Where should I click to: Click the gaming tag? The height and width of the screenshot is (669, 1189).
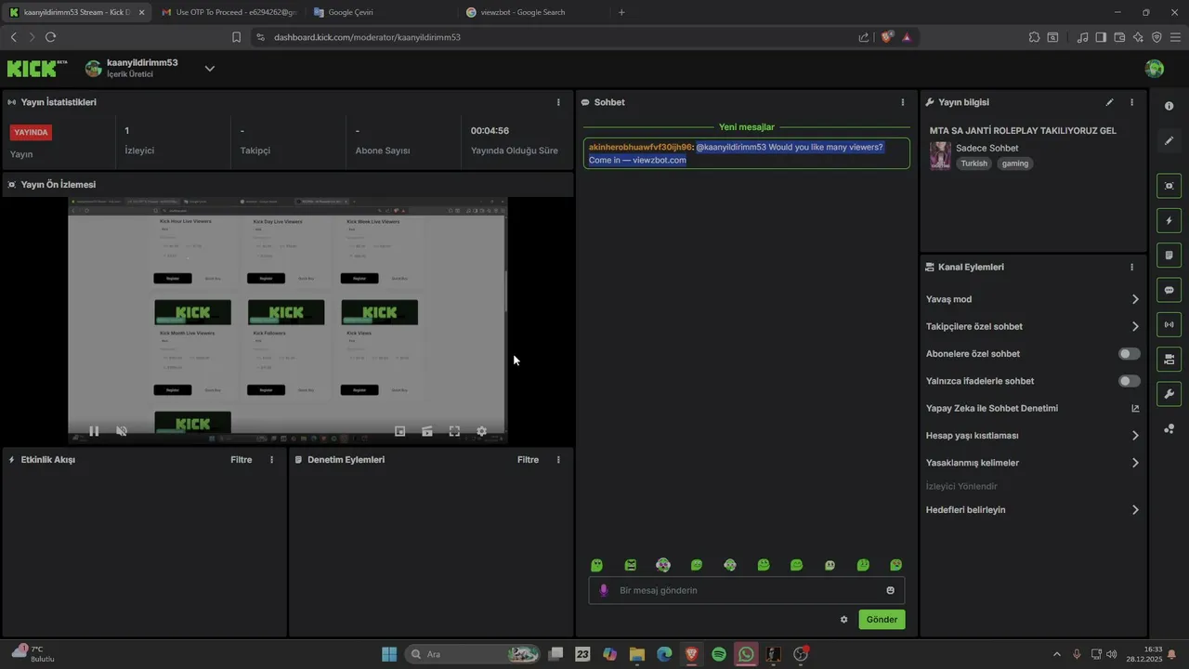[x=1015, y=164]
